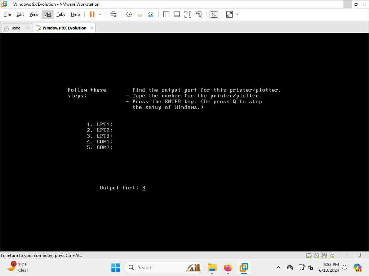This screenshot has height=276, width=369.
Task: Open the message log icon
Action: (358, 256)
